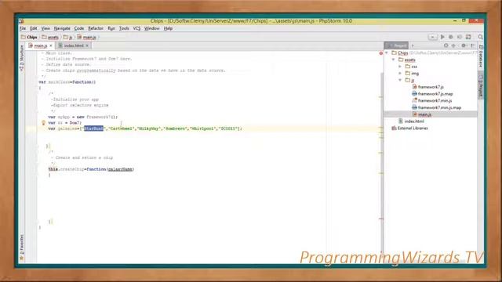Click the red error indicator above editor scrollbar
The width and height of the screenshot is (502, 282).
click(381, 53)
